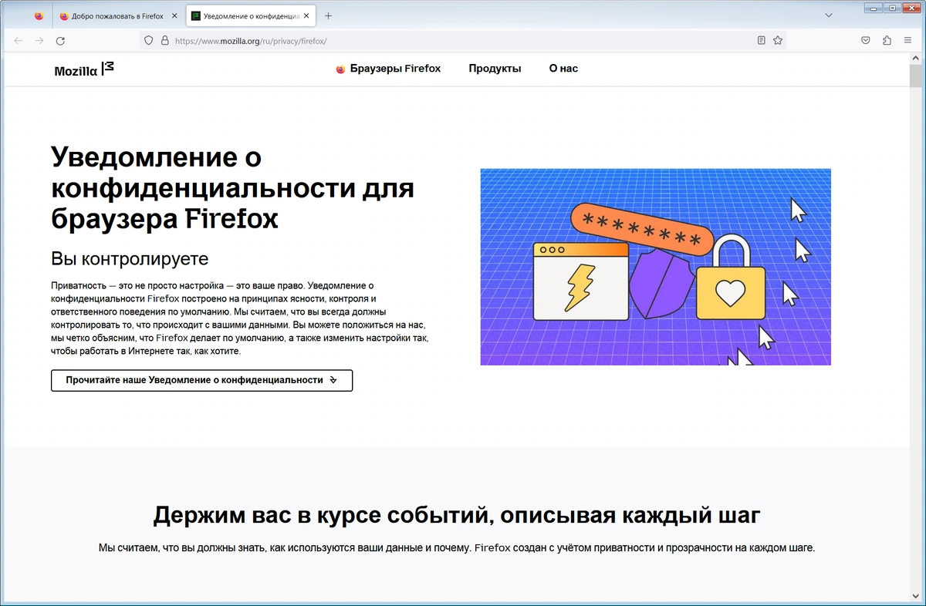
Task: Open the list all tabs dropdown
Action: click(x=829, y=15)
